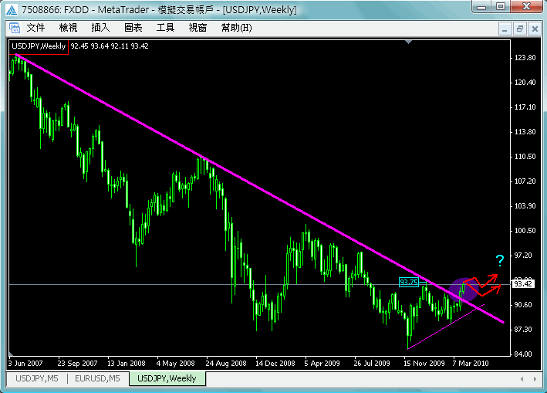
Task: Click the 3 Jun 2007 date label
Action: 25,364
